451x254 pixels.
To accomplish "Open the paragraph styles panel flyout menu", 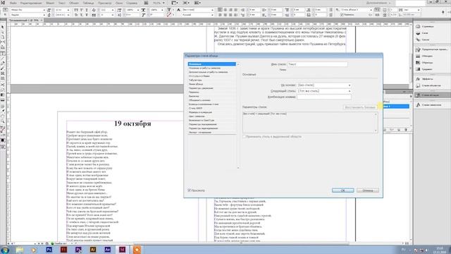I will (x=410, y=97).
